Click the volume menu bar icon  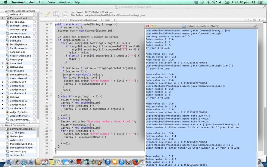point(220,2)
